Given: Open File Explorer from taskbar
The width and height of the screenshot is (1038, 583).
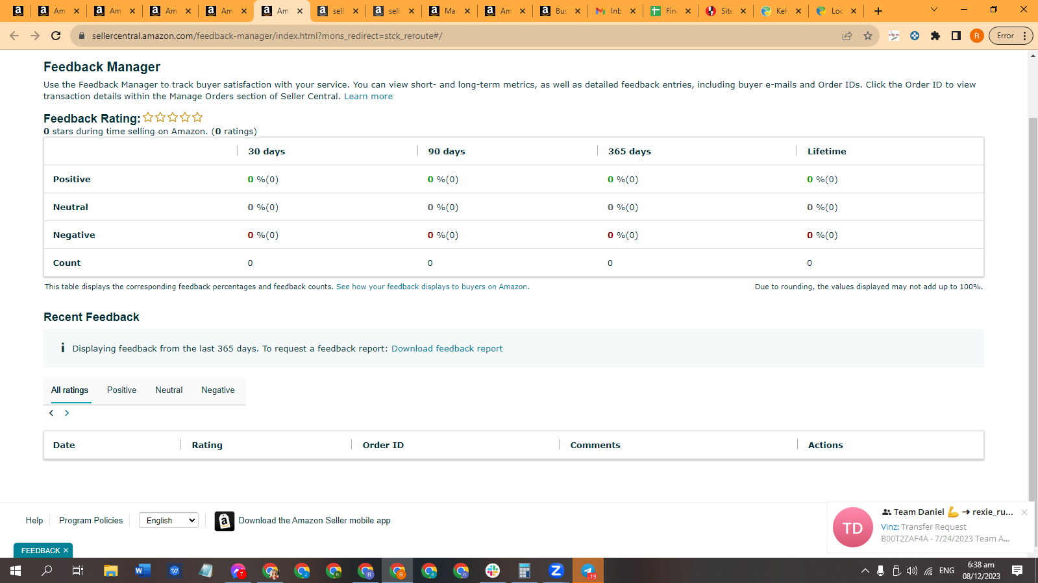Looking at the screenshot, I should [111, 571].
